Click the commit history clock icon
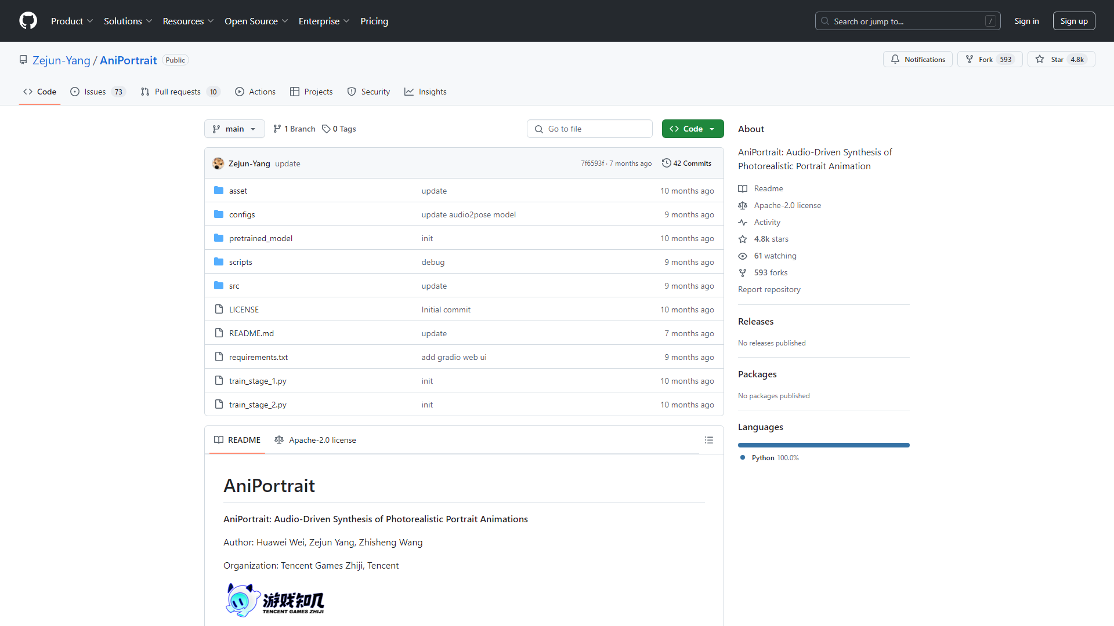 click(667, 163)
